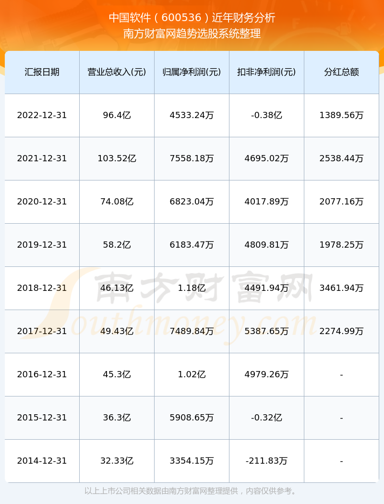The width and height of the screenshot is (384, 504).
Task: Select the 2018-12-31 date cell
Action: 42,288
